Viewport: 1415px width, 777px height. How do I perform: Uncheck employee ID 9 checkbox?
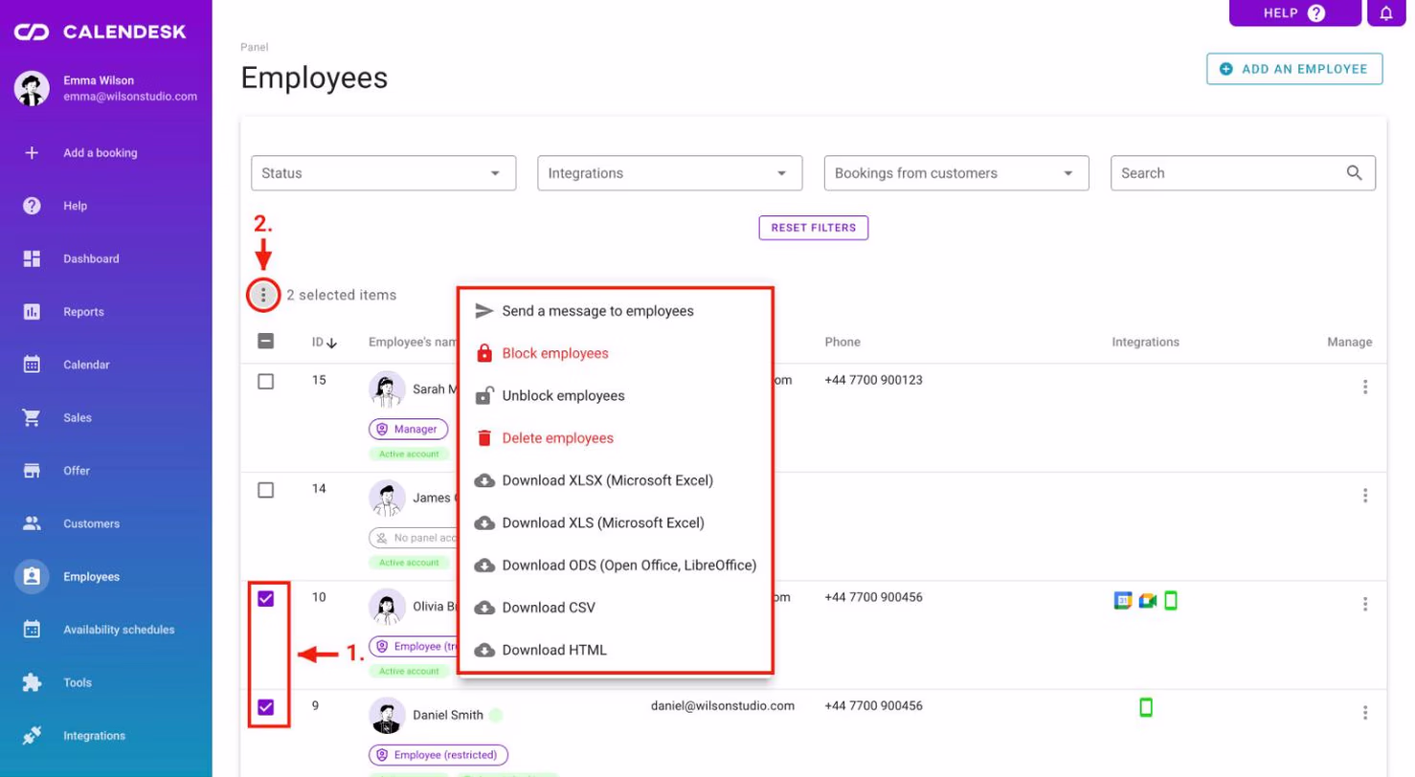pos(266,707)
